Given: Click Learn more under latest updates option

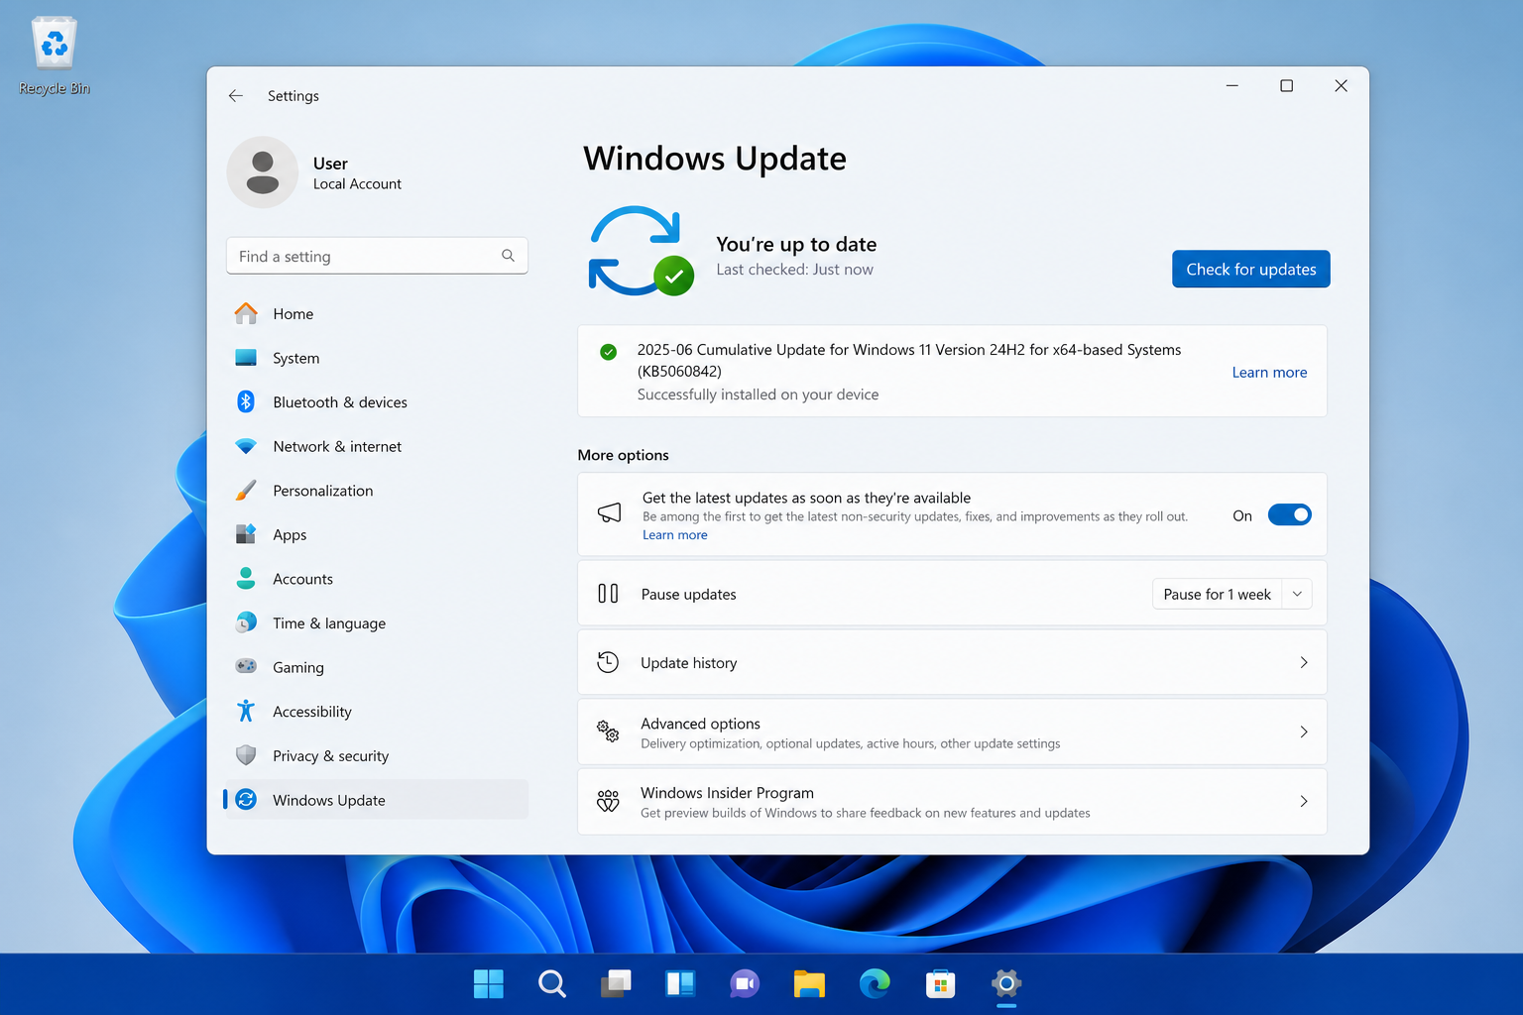Looking at the screenshot, I should [675, 534].
